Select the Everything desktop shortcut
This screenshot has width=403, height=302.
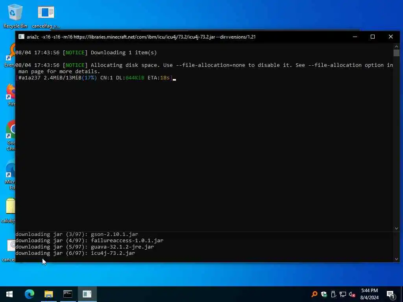[10, 55]
